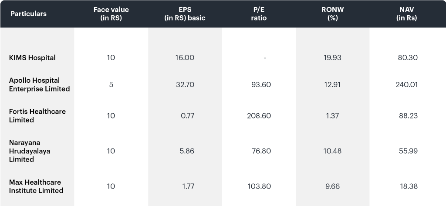The image size is (446, 206).
Task: Click Apollo Hospital Enterprise Limited row label
Action: pos(39,84)
